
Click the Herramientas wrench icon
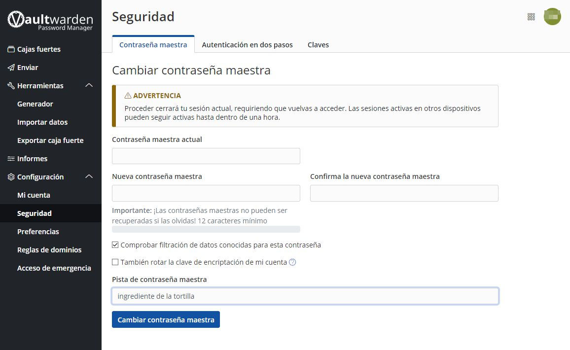click(x=11, y=86)
